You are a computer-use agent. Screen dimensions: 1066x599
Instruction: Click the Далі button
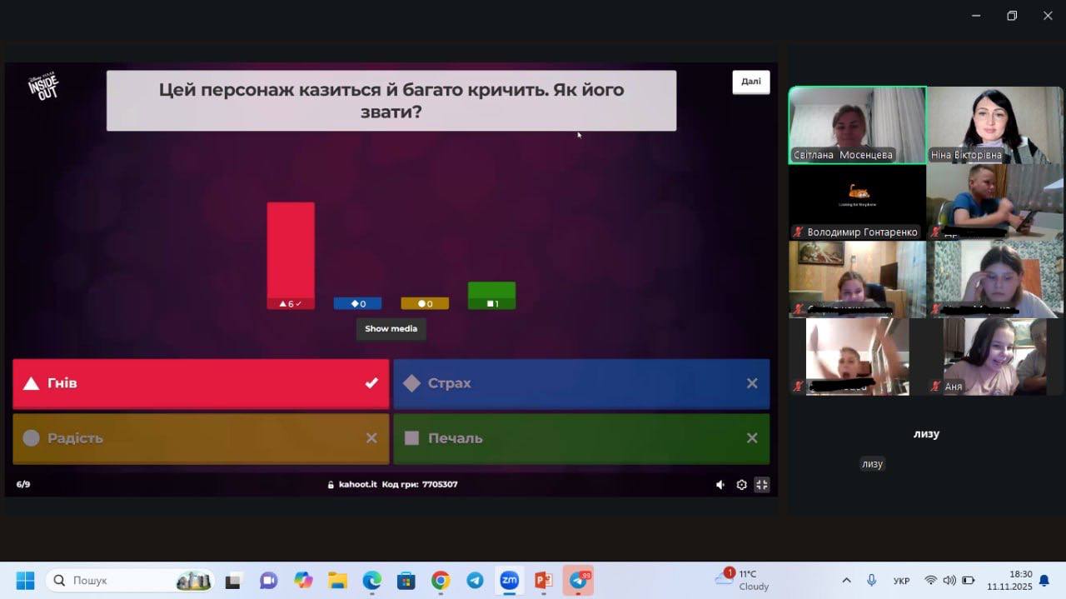(x=750, y=82)
